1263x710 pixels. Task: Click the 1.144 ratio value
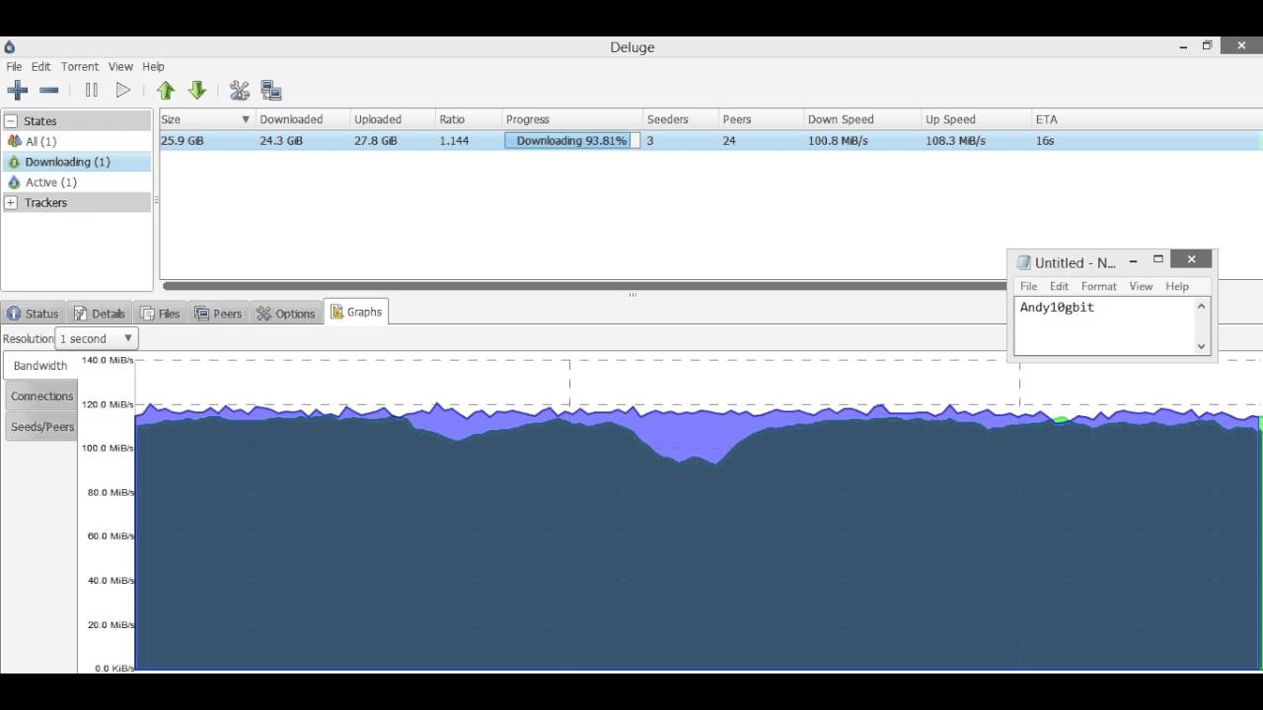454,141
